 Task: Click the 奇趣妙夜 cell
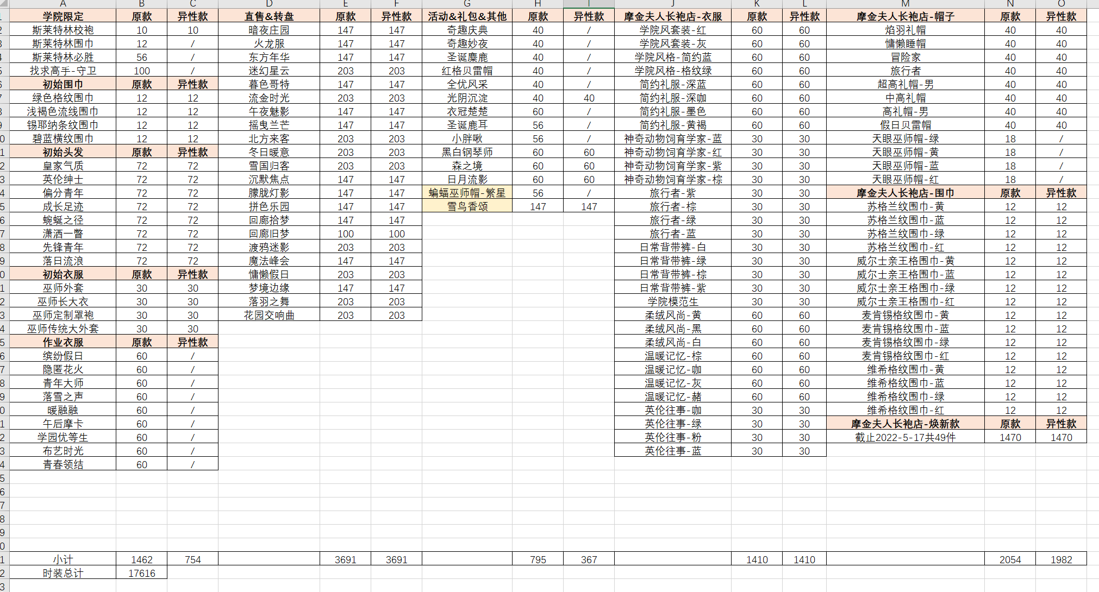(467, 43)
